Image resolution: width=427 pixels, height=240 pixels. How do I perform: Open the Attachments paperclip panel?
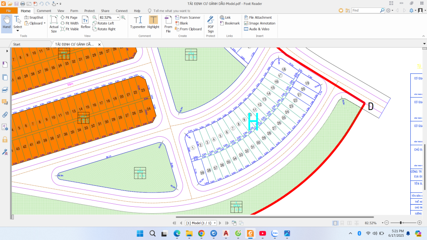pos(5,115)
